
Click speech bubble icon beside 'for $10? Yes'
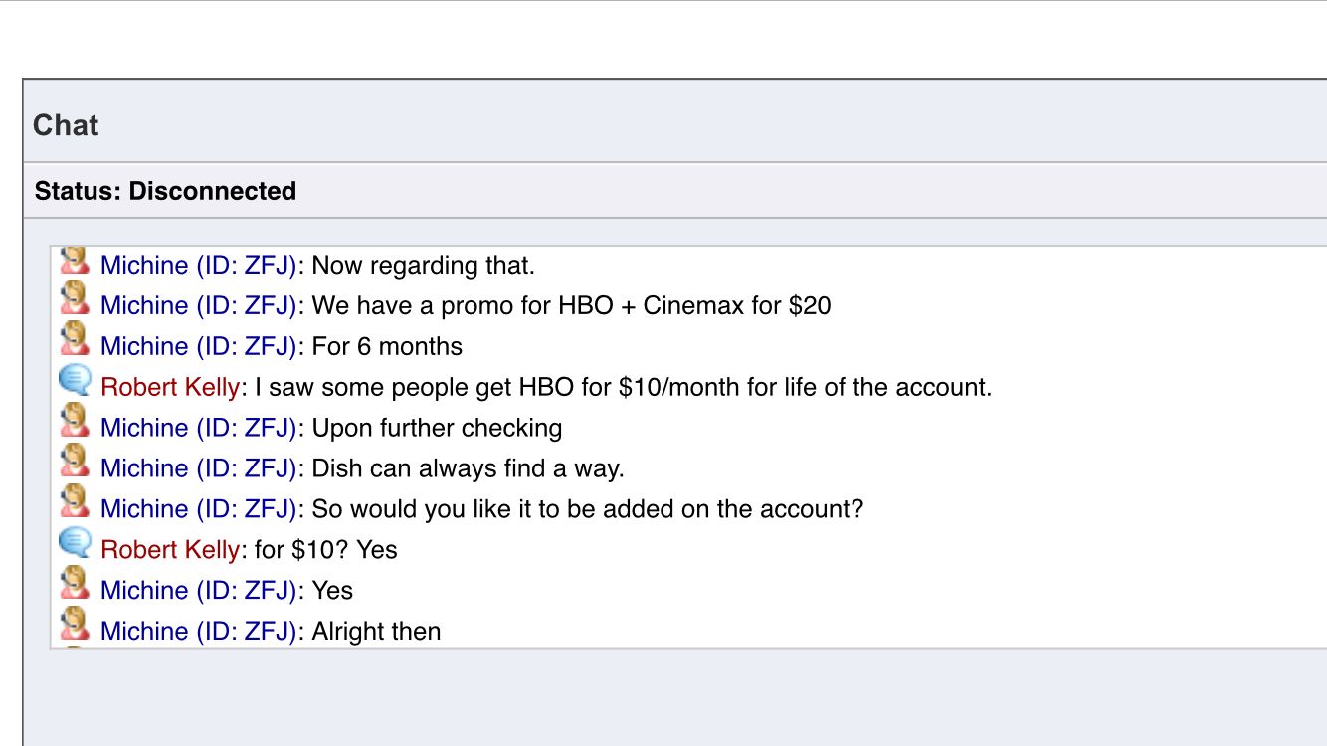tap(75, 544)
